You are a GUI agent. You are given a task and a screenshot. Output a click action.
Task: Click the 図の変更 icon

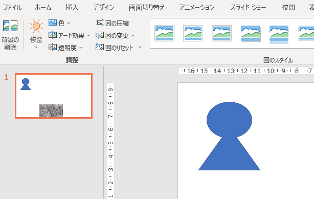pyautogui.click(x=100, y=35)
